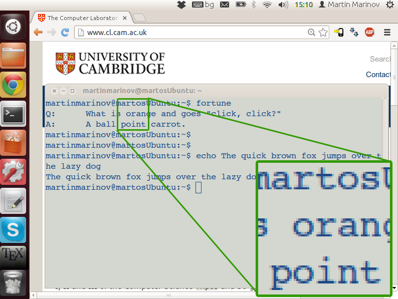Open System Settings from the launcher
Screen dimensions: 398x299
click(x=14, y=172)
